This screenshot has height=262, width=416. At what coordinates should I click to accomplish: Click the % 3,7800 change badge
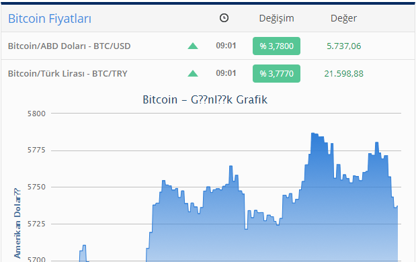(276, 46)
